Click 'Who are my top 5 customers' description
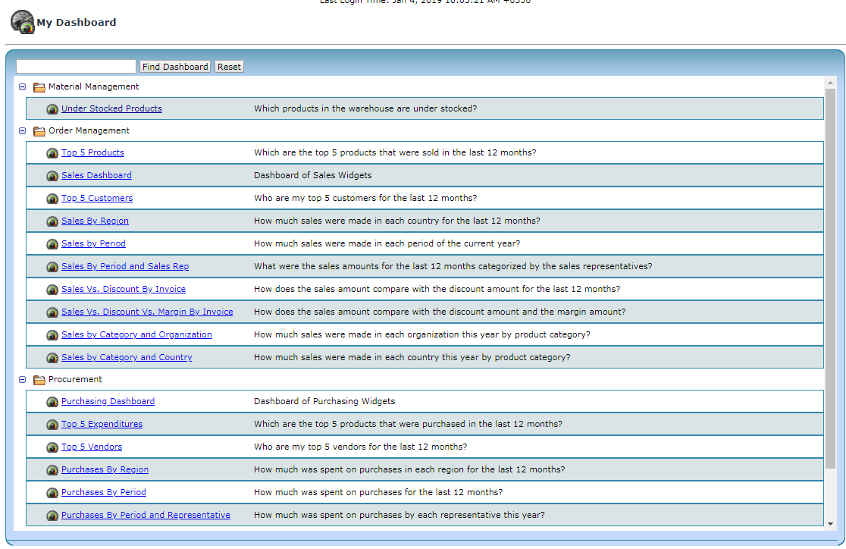The height and width of the screenshot is (549, 846). pyautogui.click(x=365, y=198)
